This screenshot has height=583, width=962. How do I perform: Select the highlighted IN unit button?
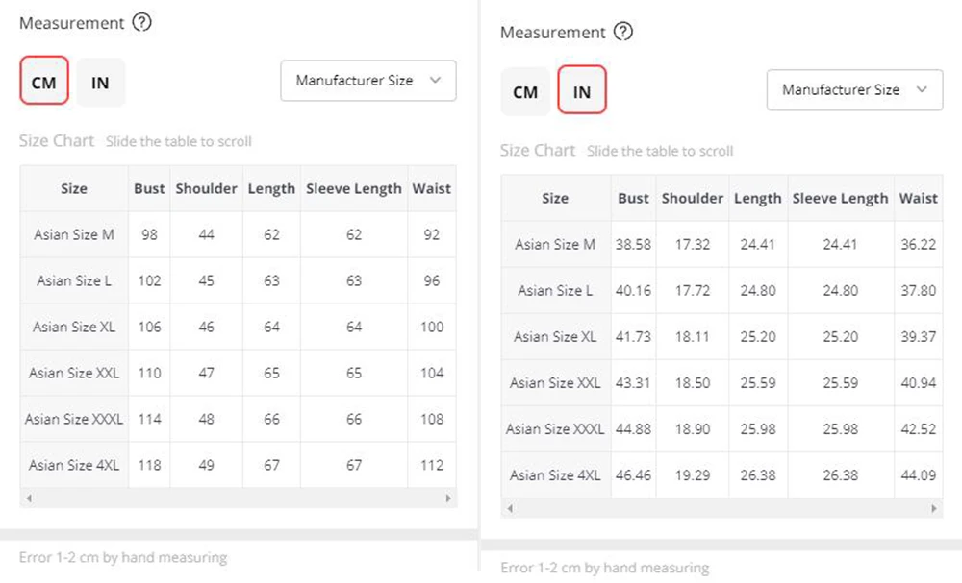pos(581,92)
